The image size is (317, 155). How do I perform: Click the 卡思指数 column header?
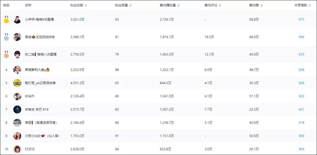(301, 6)
